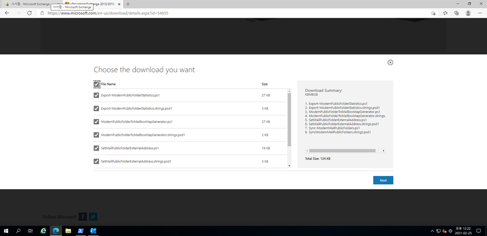Reload the current page
Image resolution: width=487 pixels, height=236 pixels.
pos(29,13)
